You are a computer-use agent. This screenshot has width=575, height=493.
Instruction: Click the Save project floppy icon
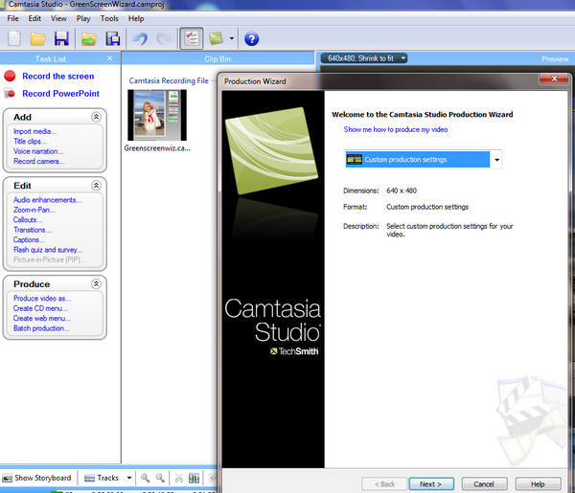tap(61, 38)
